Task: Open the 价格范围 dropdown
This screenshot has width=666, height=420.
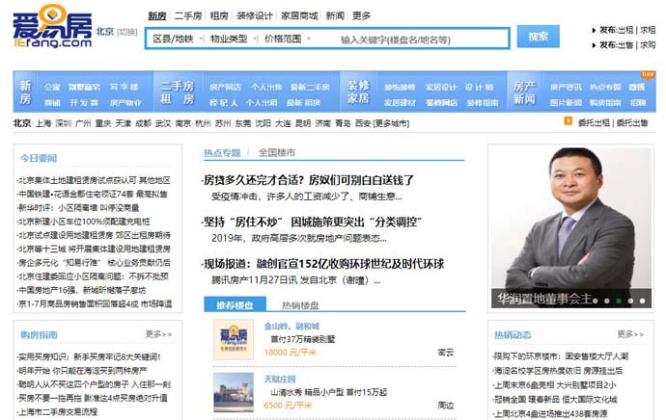Action: click(x=287, y=39)
